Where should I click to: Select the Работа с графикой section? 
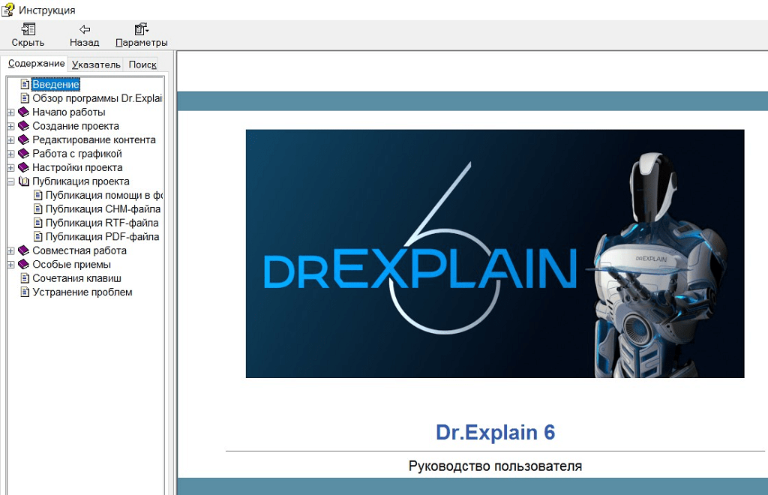point(77,153)
